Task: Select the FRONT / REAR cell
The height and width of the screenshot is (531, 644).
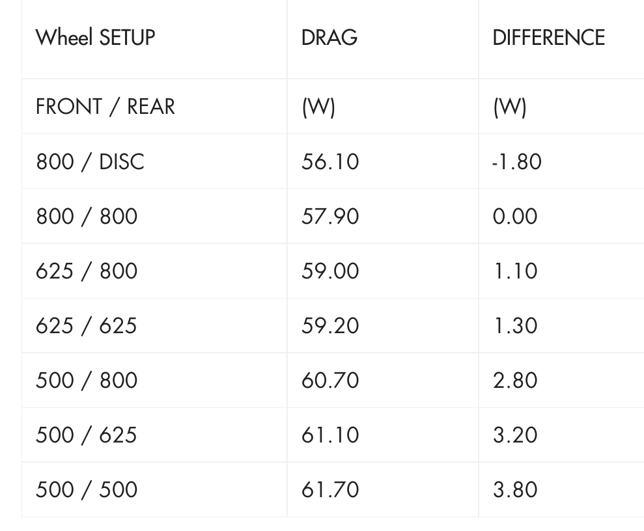Action: (105, 107)
